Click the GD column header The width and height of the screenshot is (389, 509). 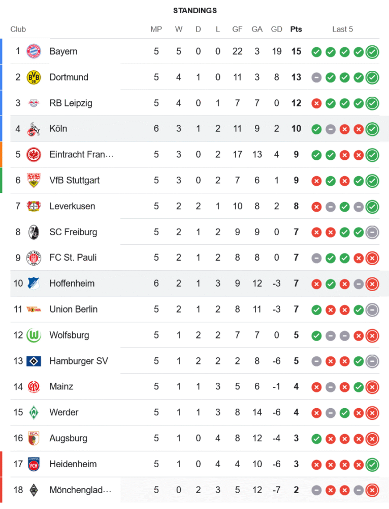(x=276, y=29)
